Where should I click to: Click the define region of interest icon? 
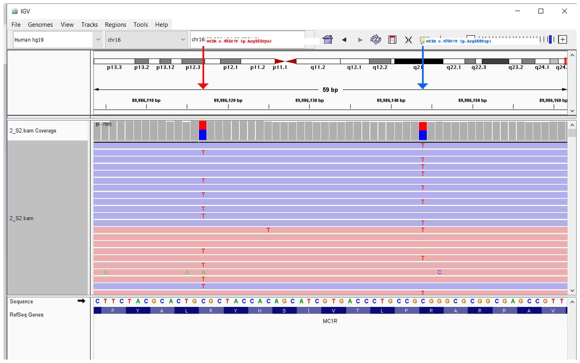pos(392,39)
